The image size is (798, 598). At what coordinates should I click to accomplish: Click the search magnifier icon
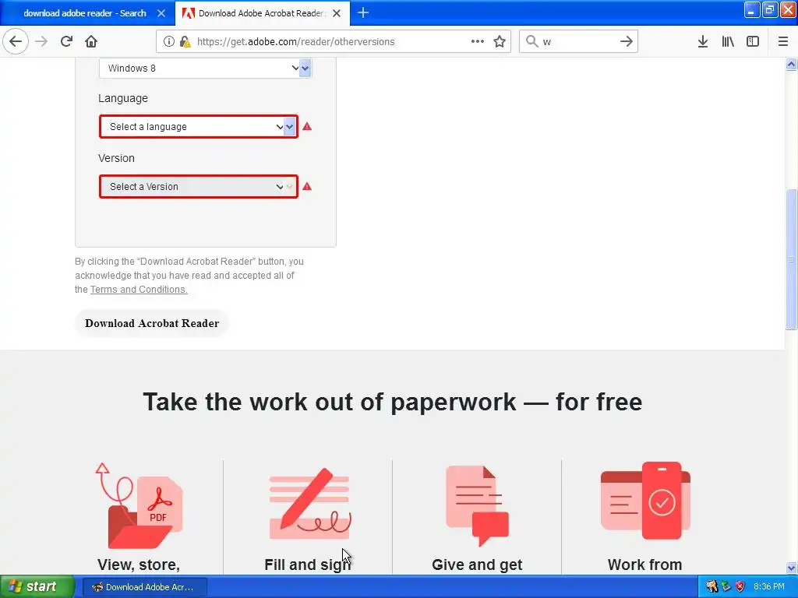pos(531,41)
